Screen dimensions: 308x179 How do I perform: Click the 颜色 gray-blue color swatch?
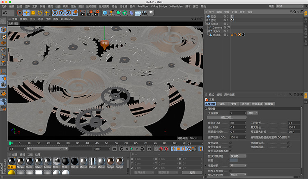234,161
